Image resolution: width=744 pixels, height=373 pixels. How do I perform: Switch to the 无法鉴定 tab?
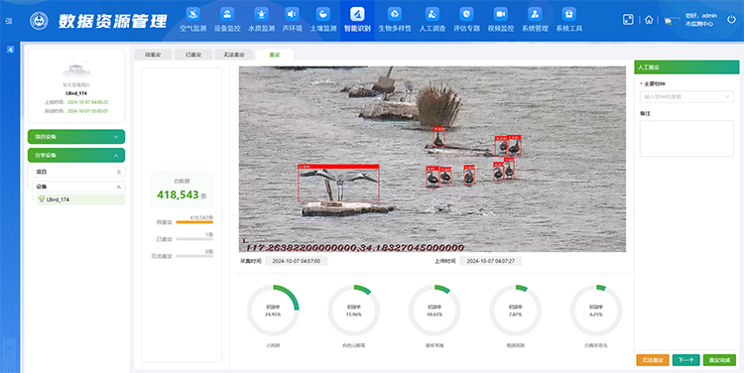pos(234,55)
